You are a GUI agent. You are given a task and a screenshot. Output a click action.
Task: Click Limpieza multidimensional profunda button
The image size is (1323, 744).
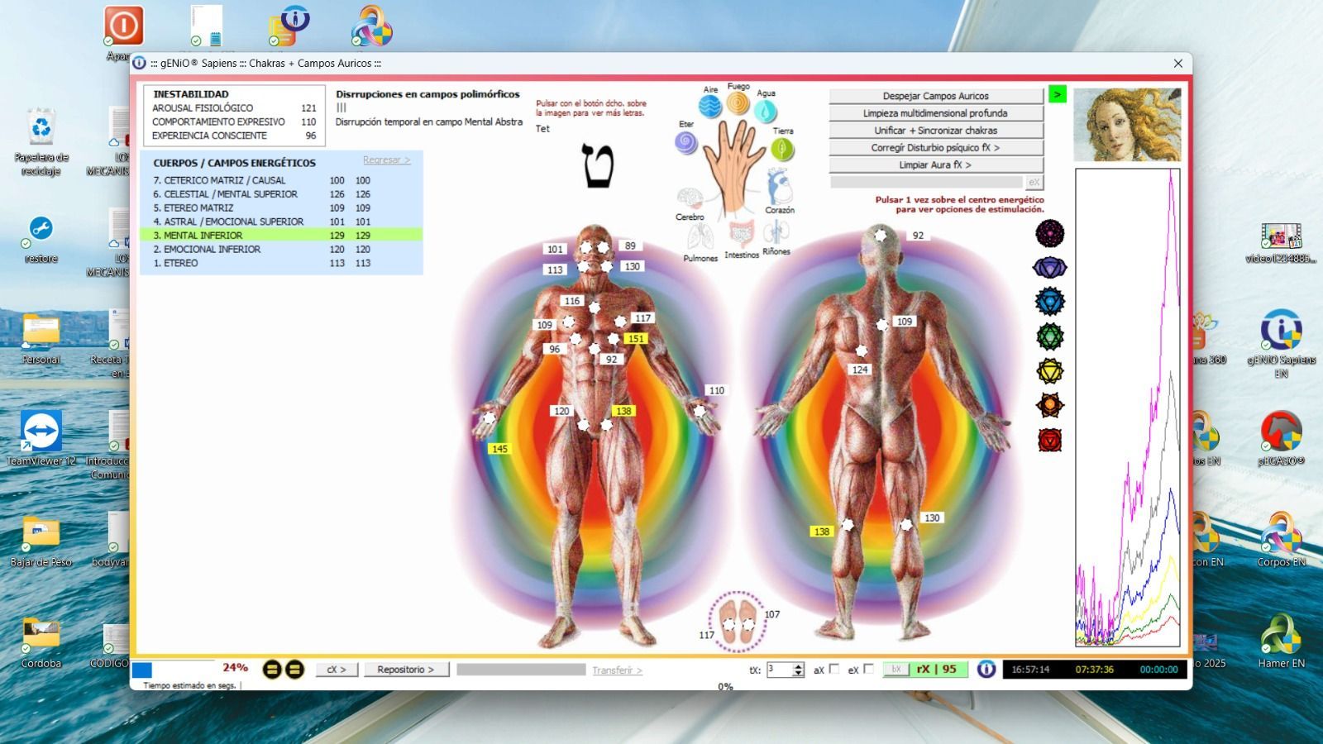coord(936,113)
